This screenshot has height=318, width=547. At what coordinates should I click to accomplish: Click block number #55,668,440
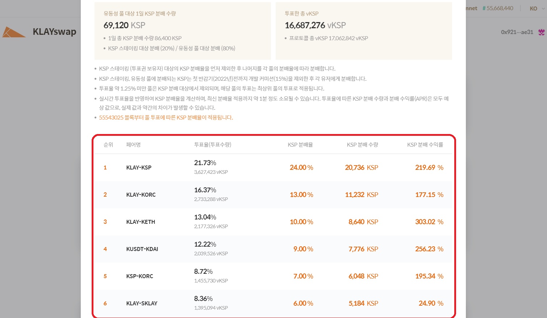coord(498,8)
